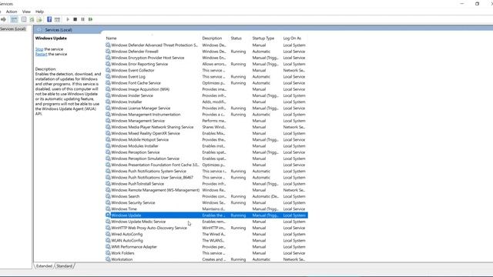Click the Windows Search service gear icon
493x277 pixels.
[x=108, y=196]
